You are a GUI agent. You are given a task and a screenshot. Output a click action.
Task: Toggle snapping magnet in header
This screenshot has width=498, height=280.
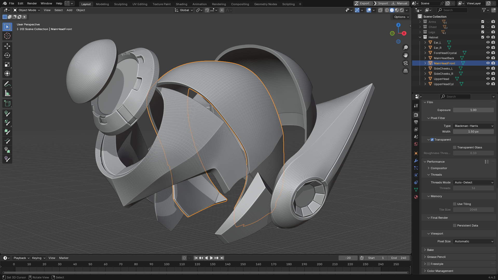(207, 10)
